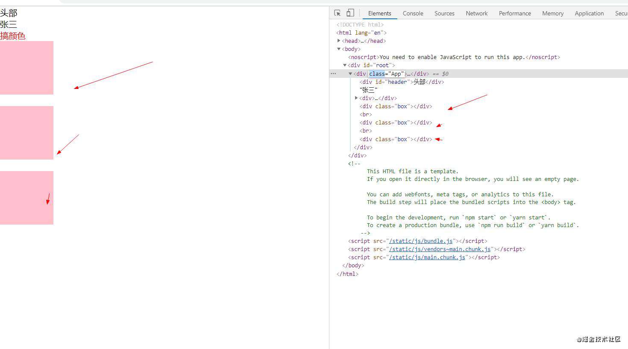Viewport: 628px width, 349px height.
Task: Select the div id header node
Action: (402, 82)
